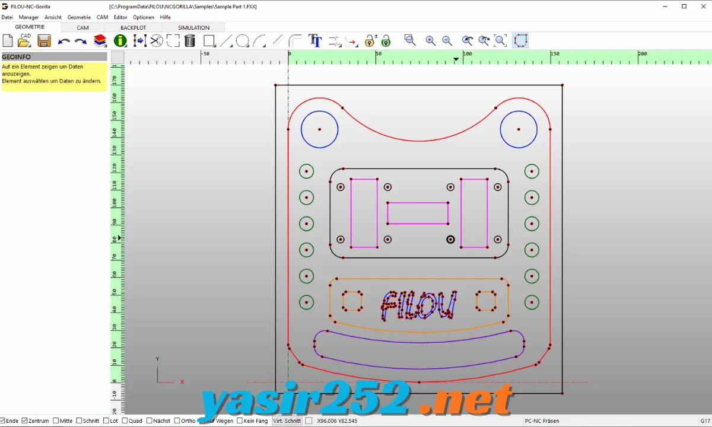Enable the Mitte snap checkbox
Screen dimensions: 712x427
[x=56, y=420]
